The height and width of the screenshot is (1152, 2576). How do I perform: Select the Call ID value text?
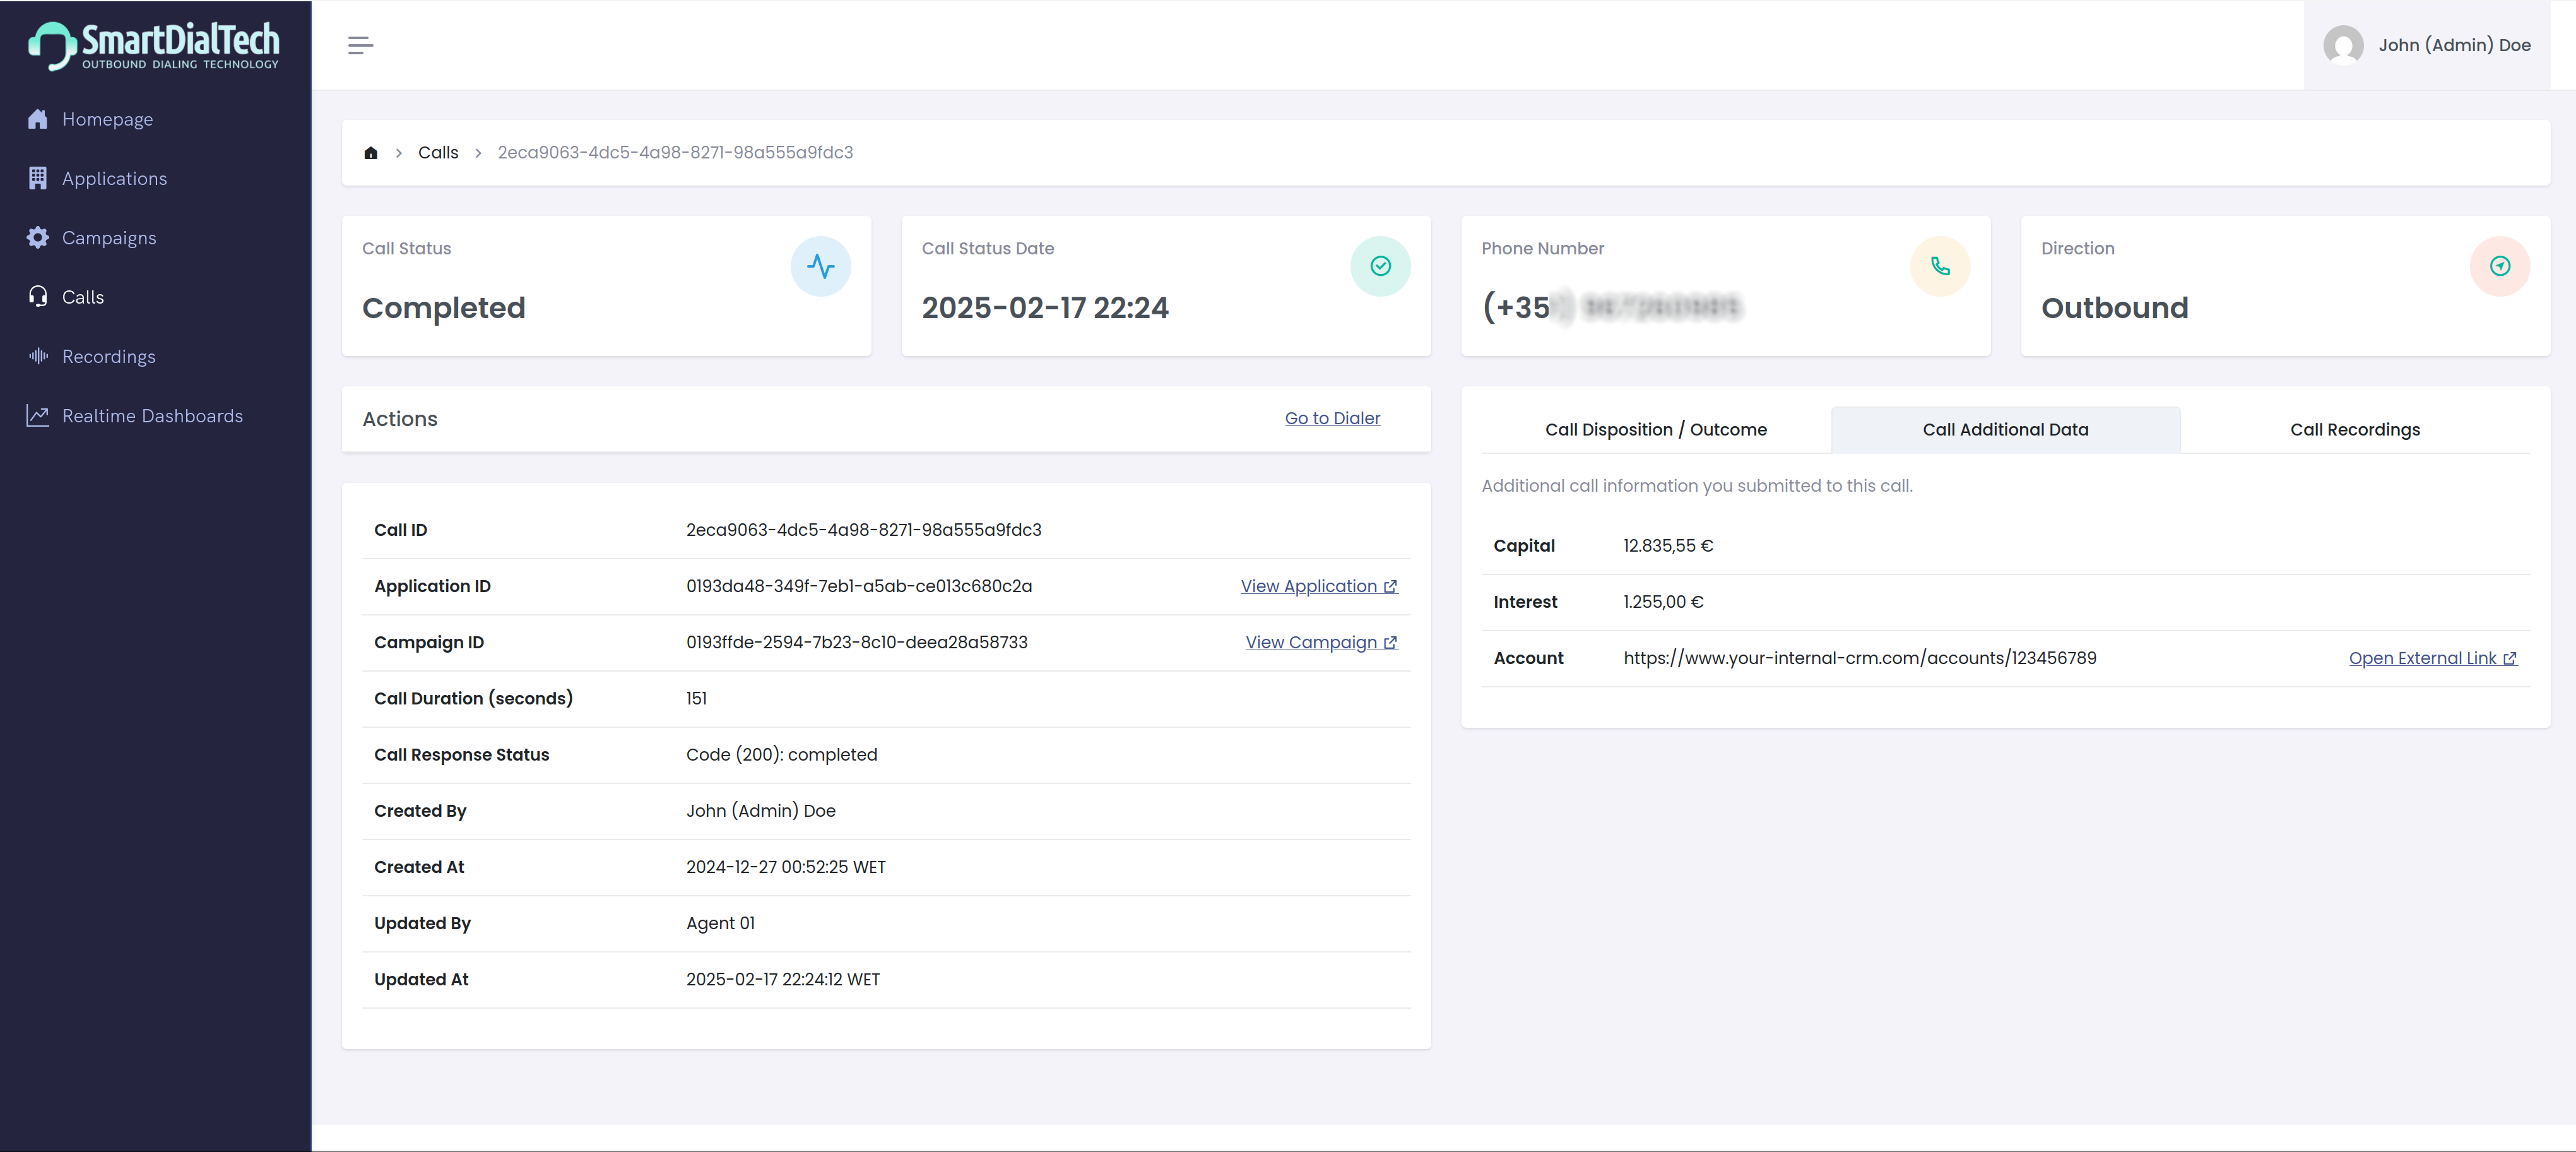coord(864,530)
